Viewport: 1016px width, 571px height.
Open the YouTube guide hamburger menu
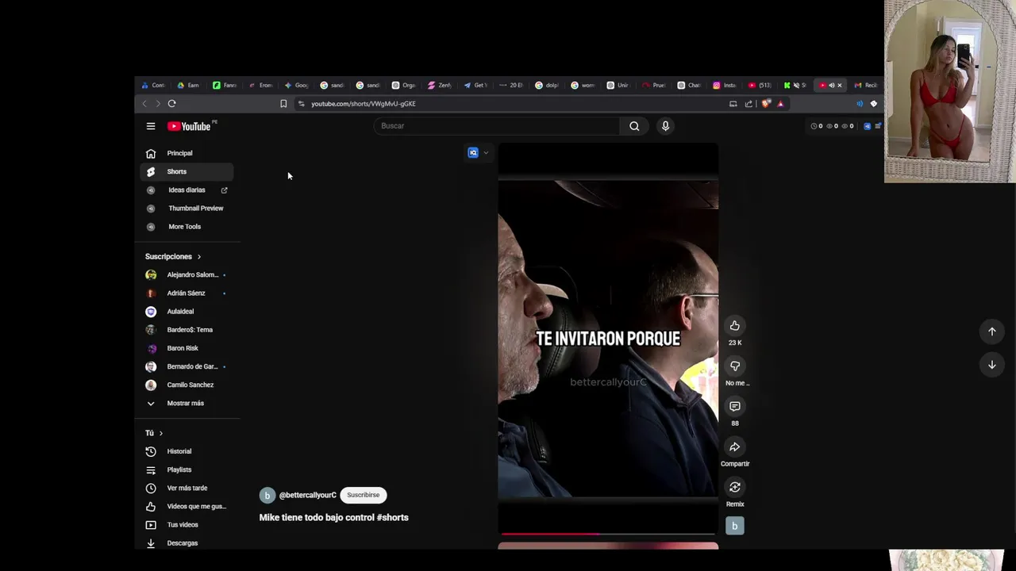[151, 126]
